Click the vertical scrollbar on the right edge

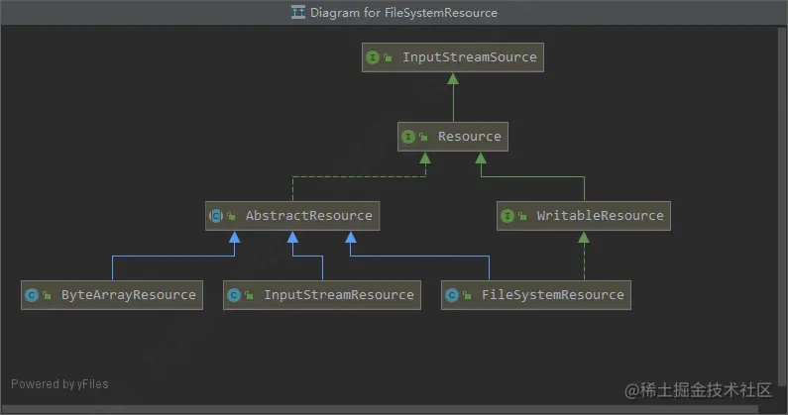[782, 206]
